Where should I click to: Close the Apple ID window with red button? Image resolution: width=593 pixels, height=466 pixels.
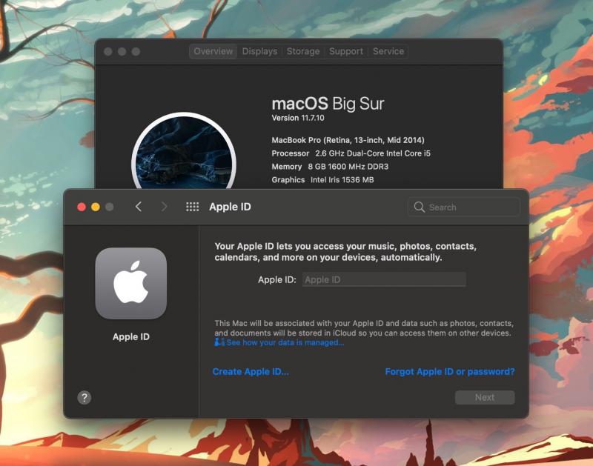pos(82,207)
